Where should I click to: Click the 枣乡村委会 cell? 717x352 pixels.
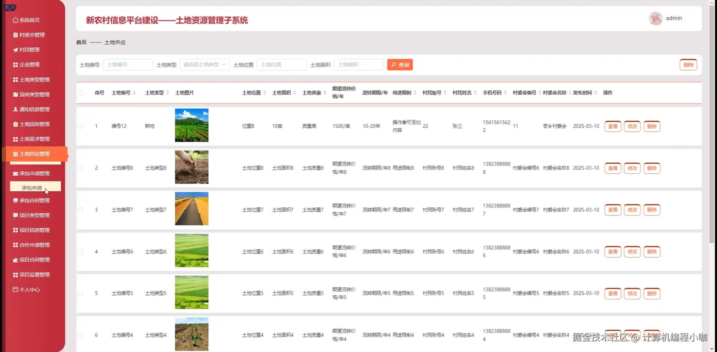pyautogui.click(x=555, y=126)
